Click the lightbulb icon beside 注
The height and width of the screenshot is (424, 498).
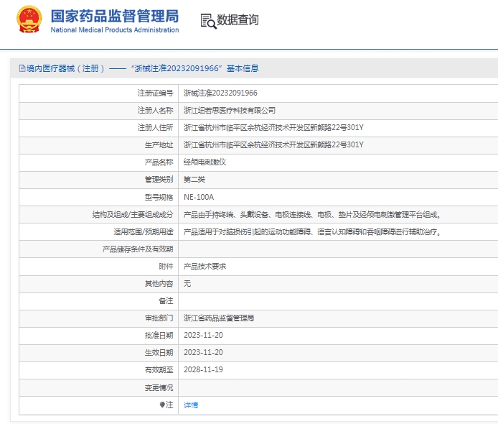coord(162,405)
